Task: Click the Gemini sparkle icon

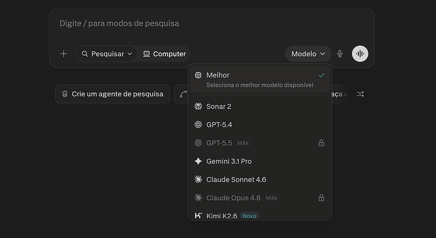Action: 198,161
